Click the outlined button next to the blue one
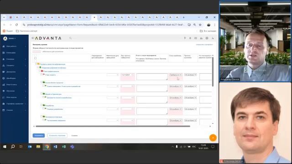 point(57,136)
